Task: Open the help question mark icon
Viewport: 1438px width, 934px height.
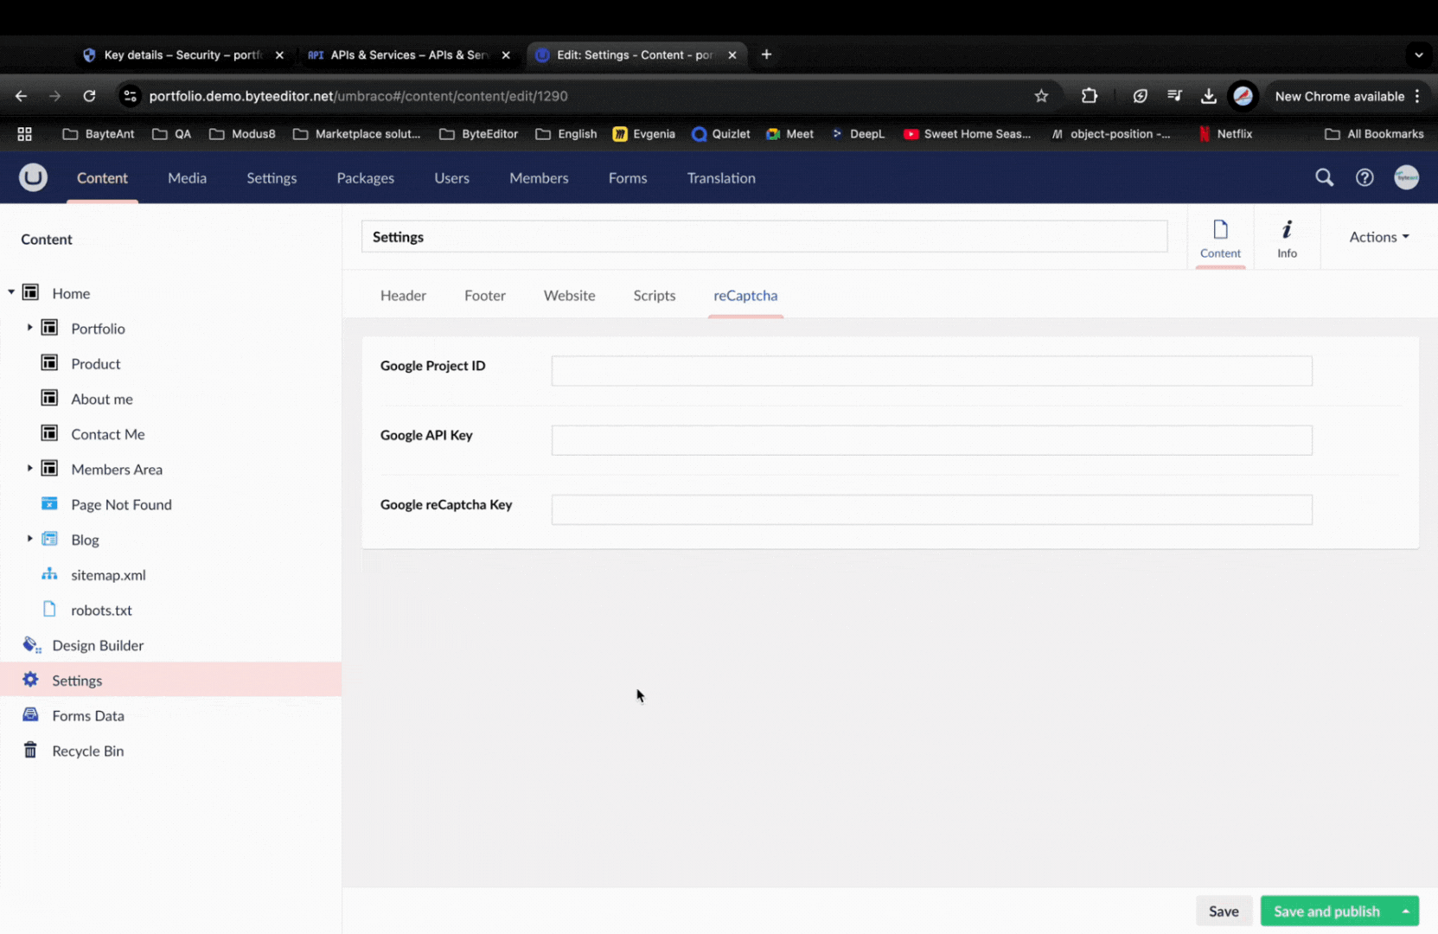Action: 1365,178
